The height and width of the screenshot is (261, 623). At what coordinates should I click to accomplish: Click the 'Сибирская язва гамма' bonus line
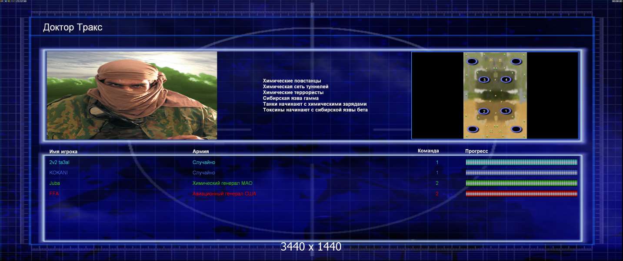click(x=291, y=98)
